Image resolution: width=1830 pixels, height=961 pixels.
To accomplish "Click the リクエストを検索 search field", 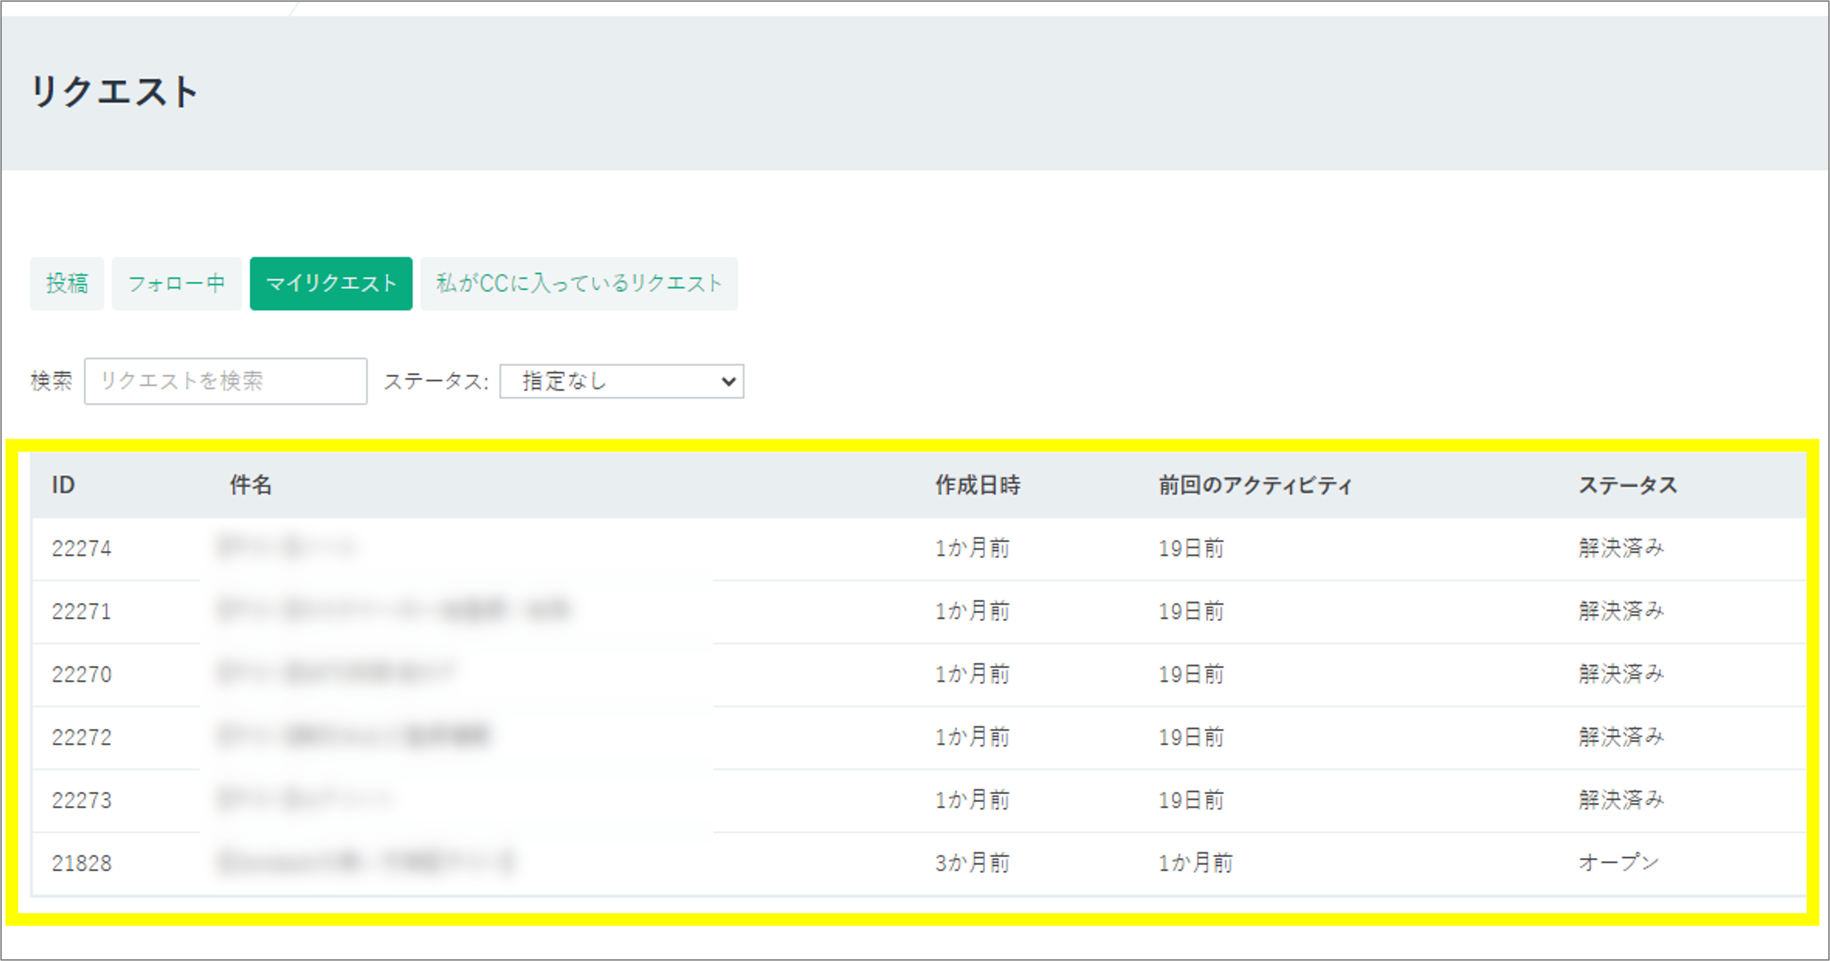I will click(x=225, y=381).
